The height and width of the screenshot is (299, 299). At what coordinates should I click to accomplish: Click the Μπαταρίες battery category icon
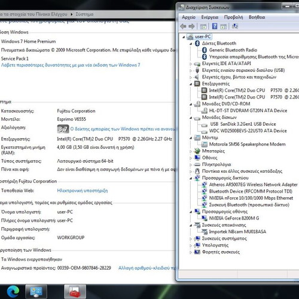(x=197, y=151)
